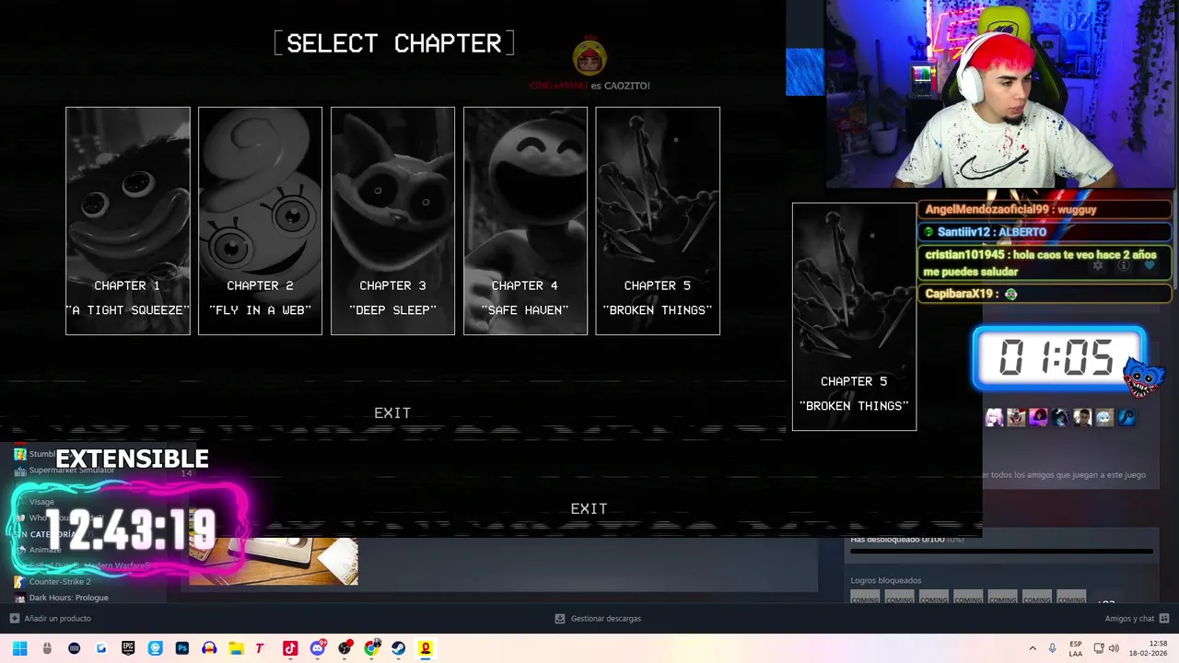Expand the system tray hidden icons chevron
The height and width of the screenshot is (663, 1179).
coord(1033,648)
